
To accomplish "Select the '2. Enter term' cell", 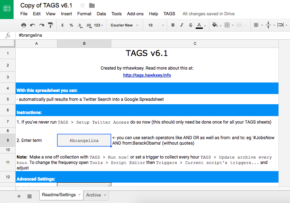I will (x=36, y=140).
